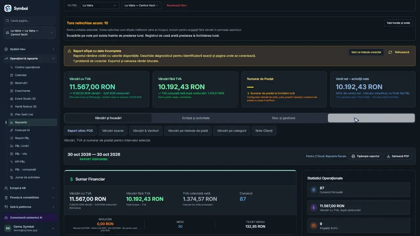This screenshot has width=420, height=236.
Task: Click the Caută pagina search field
Action: pyautogui.click(x=30, y=21)
